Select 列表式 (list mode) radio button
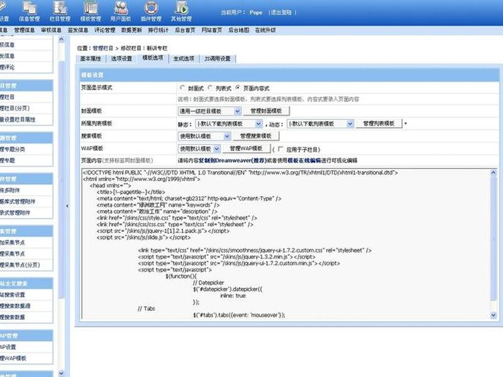Viewport: 503px width, 377px height. (210, 87)
